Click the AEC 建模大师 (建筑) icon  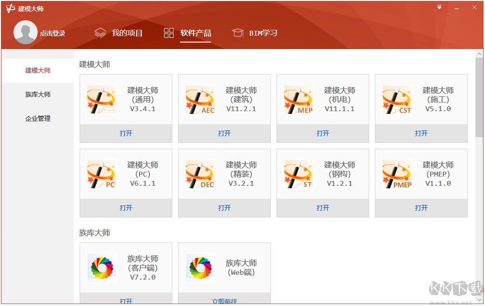[x=200, y=100]
